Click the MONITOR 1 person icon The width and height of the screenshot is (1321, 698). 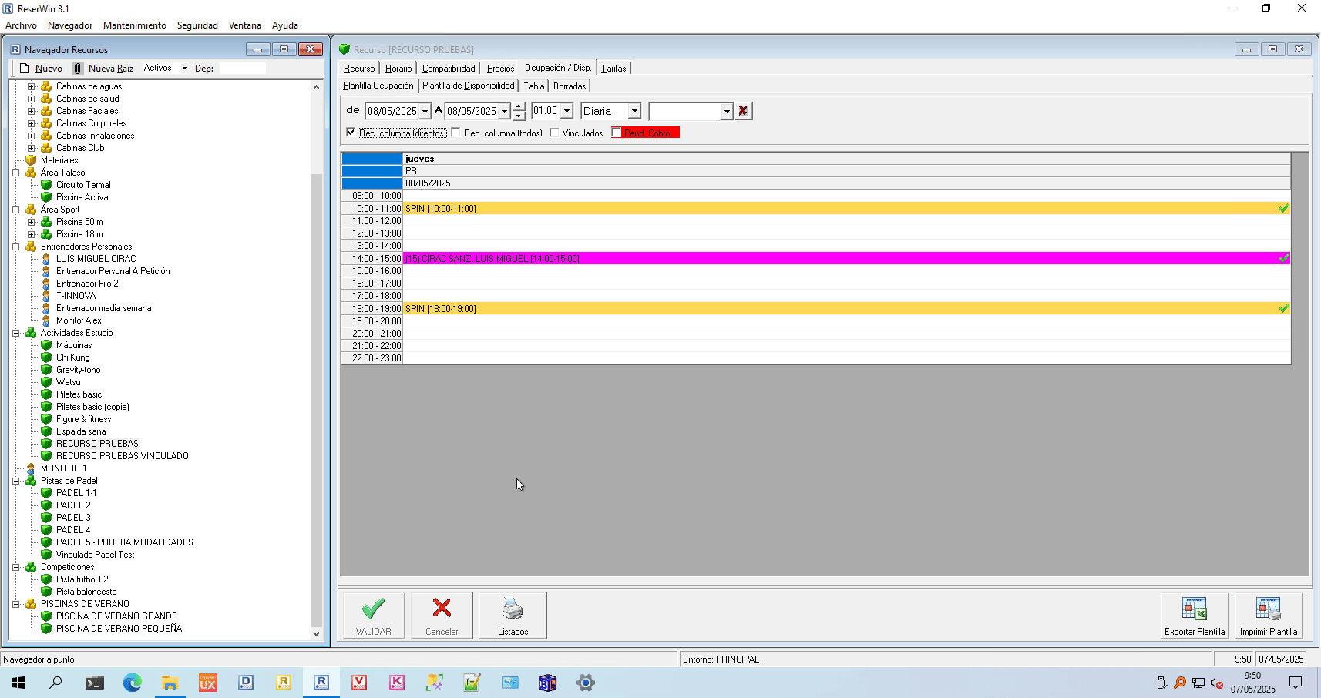31,468
